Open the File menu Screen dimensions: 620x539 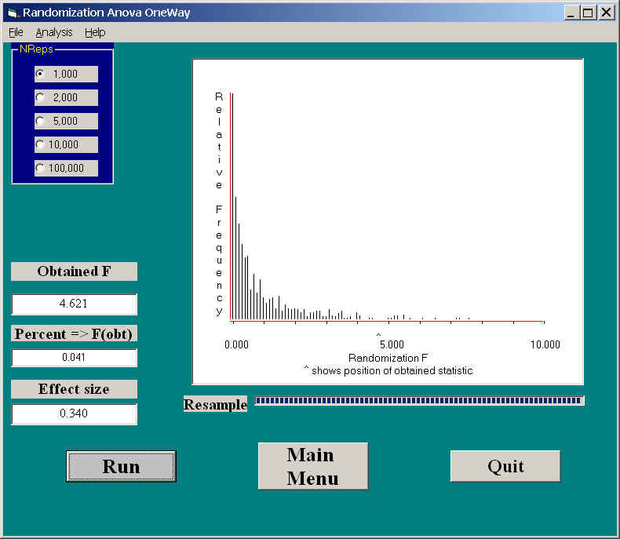pos(16,32)
